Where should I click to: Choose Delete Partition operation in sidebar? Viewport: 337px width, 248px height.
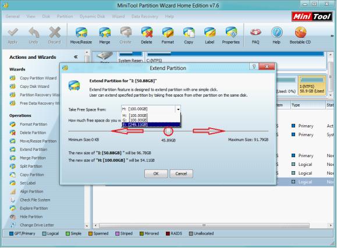coord(28,133)
